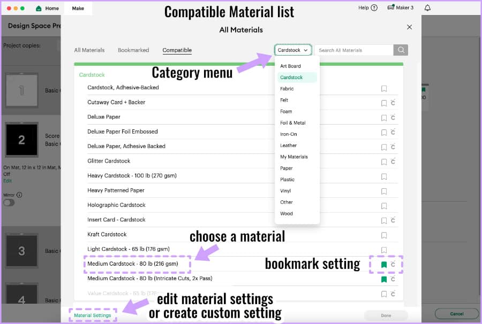Bookmark Heavy Patterned Paper
The width and height of the screenshot is (482, 324).
click(383, 191)
